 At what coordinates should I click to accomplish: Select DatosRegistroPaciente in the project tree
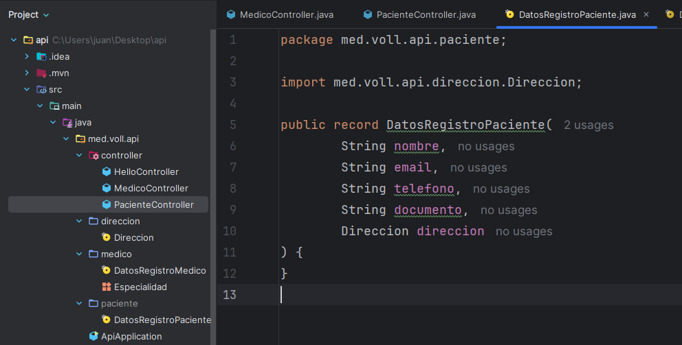click(x=162, y=320)
